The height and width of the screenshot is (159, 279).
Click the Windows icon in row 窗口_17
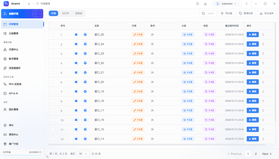tap(76, 110)
